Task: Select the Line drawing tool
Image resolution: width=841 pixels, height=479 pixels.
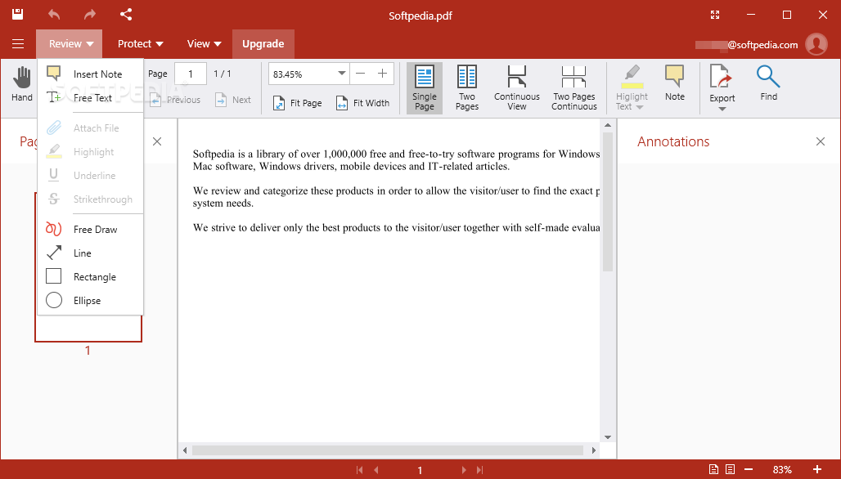Action: pyautogui.click(x=90, y=253)
